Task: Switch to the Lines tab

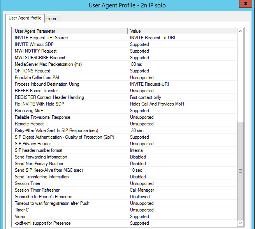Action: pos(51,19)
